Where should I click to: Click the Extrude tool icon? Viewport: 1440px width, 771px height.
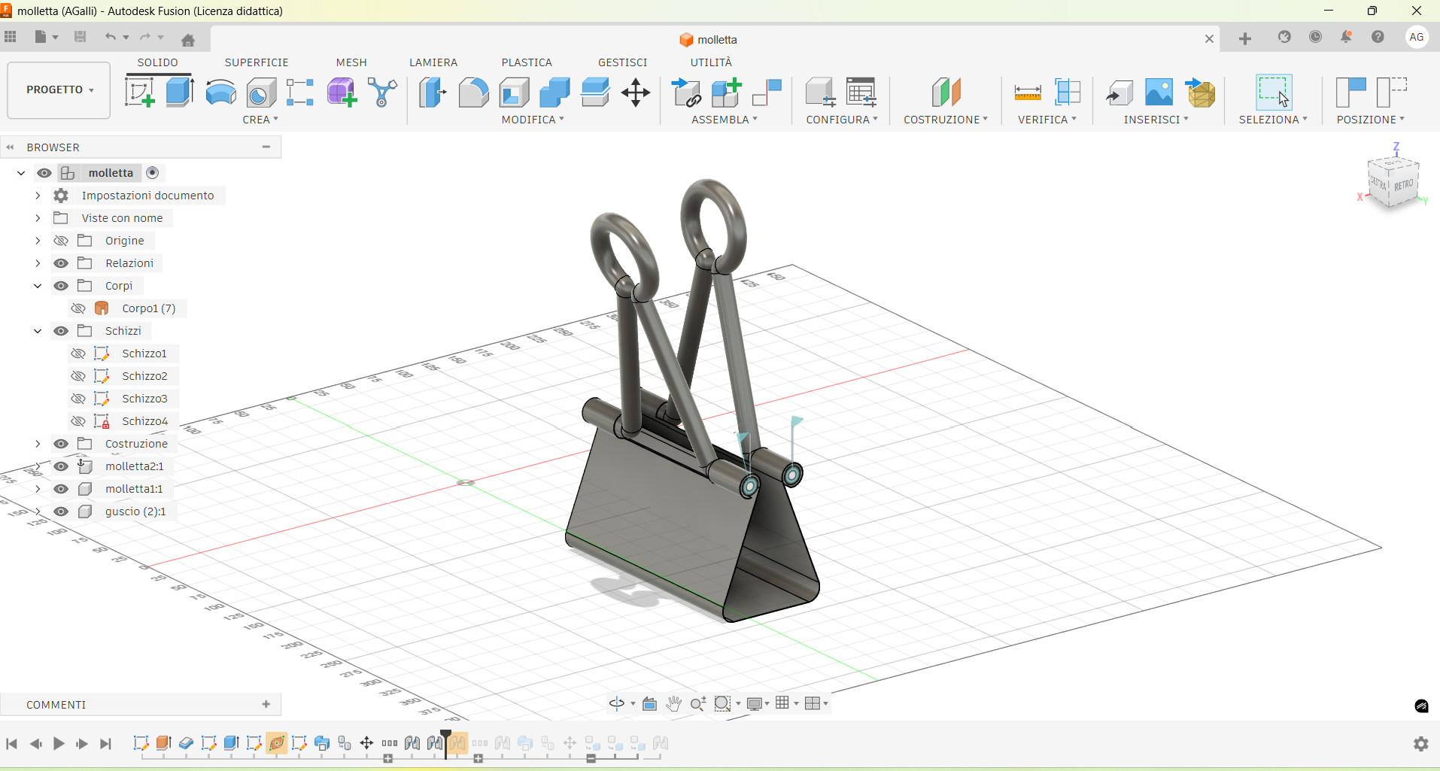coord(180,93)
